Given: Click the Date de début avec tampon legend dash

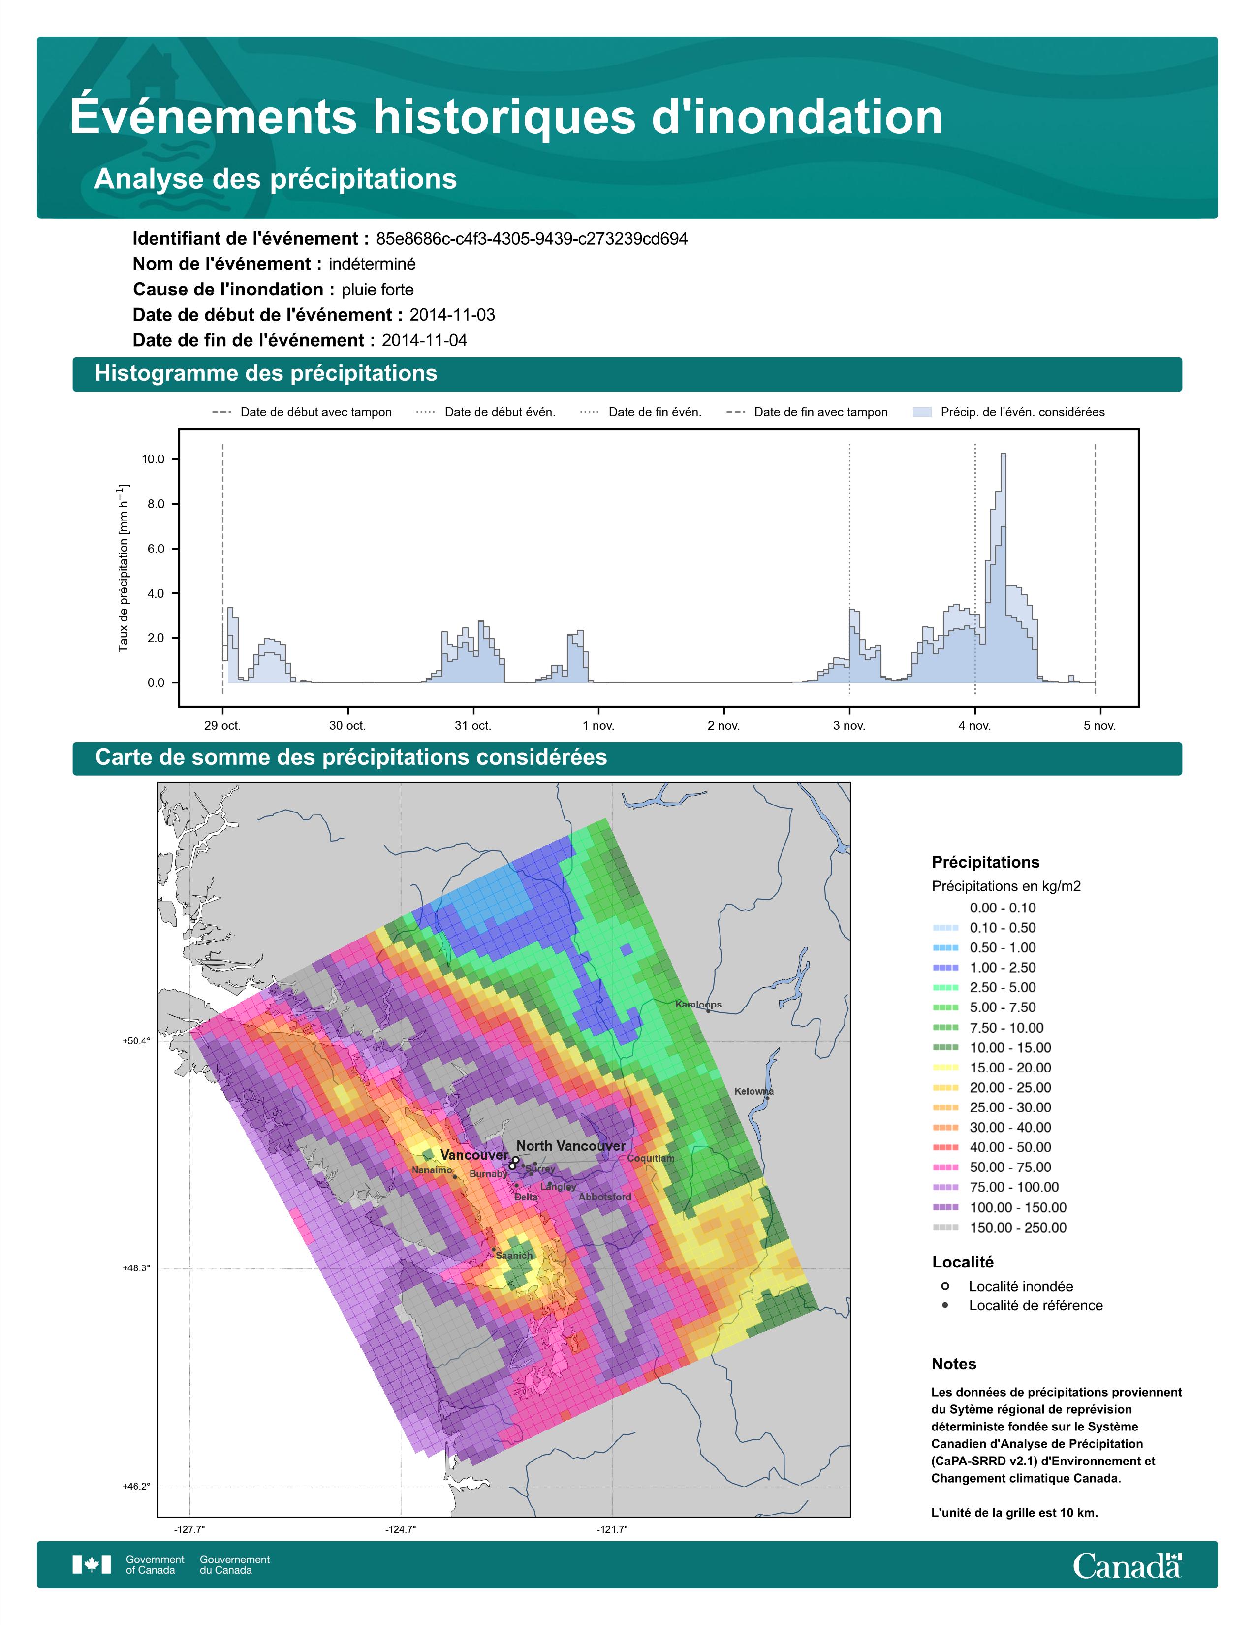Looking at the screenshot, I should click(221, 412).
